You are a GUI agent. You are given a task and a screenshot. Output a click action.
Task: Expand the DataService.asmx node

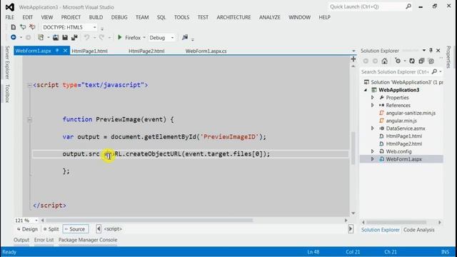(x=373, y=128)
